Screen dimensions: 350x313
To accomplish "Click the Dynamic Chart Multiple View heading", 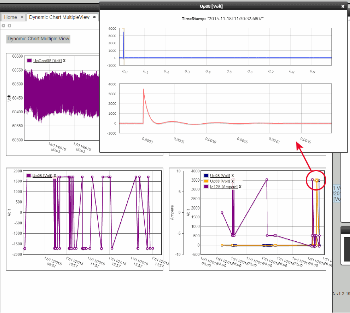I will [x=38, y=39].
